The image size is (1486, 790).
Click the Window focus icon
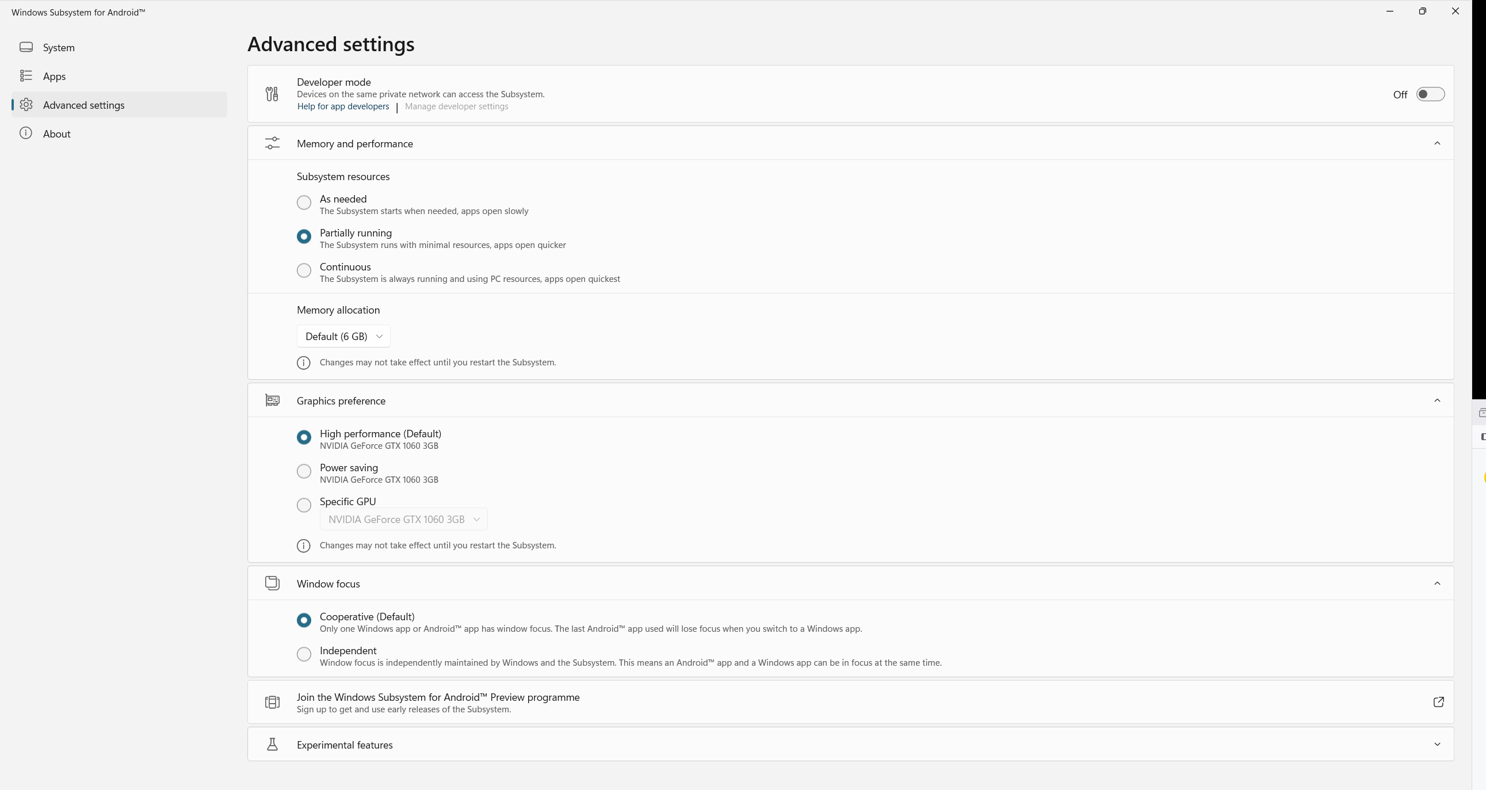272,583
